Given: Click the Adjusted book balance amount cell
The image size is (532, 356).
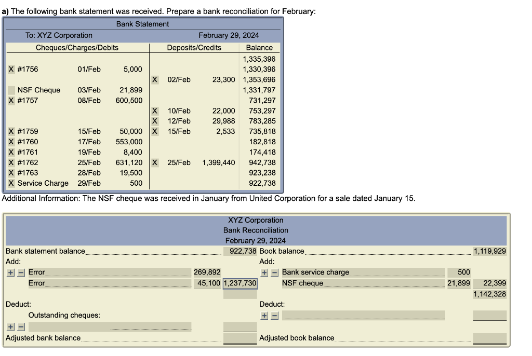Looking at the screenshot, I should [489, 337].
